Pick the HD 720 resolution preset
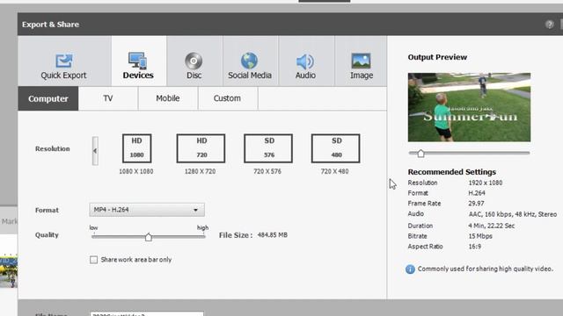Screen dimensions: 563x316 pos(201,148)
